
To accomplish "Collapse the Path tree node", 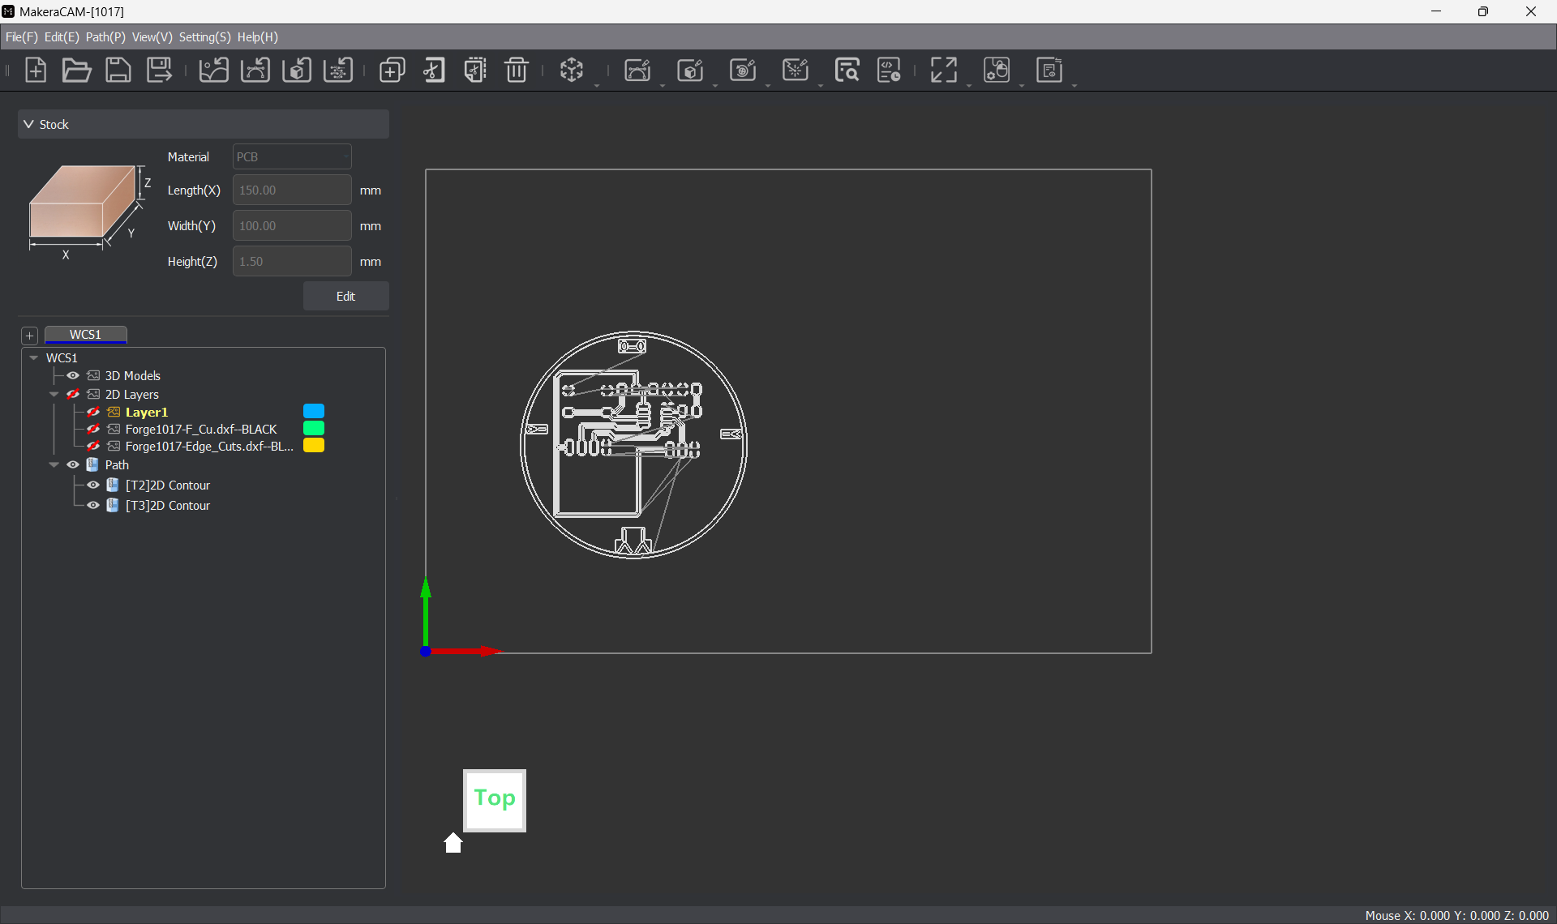I will [x=54, y=464].
